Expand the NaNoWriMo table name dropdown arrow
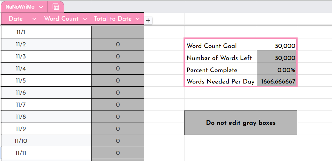Viewport: 332px width, 161px height. (x=41, y=7)
